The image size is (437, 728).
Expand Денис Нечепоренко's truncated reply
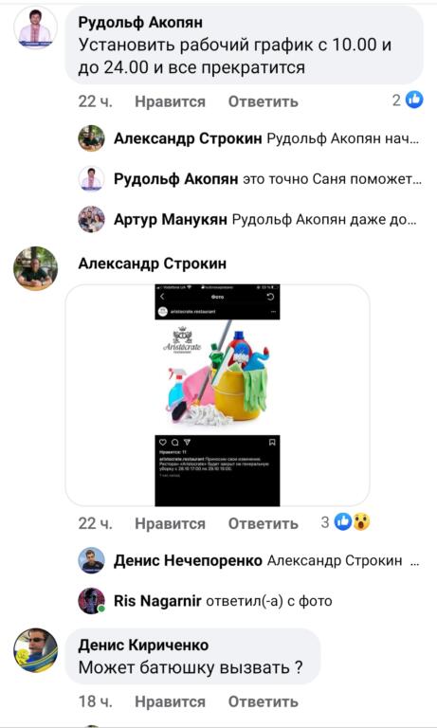pyautogui.click(x=266, y=560)
